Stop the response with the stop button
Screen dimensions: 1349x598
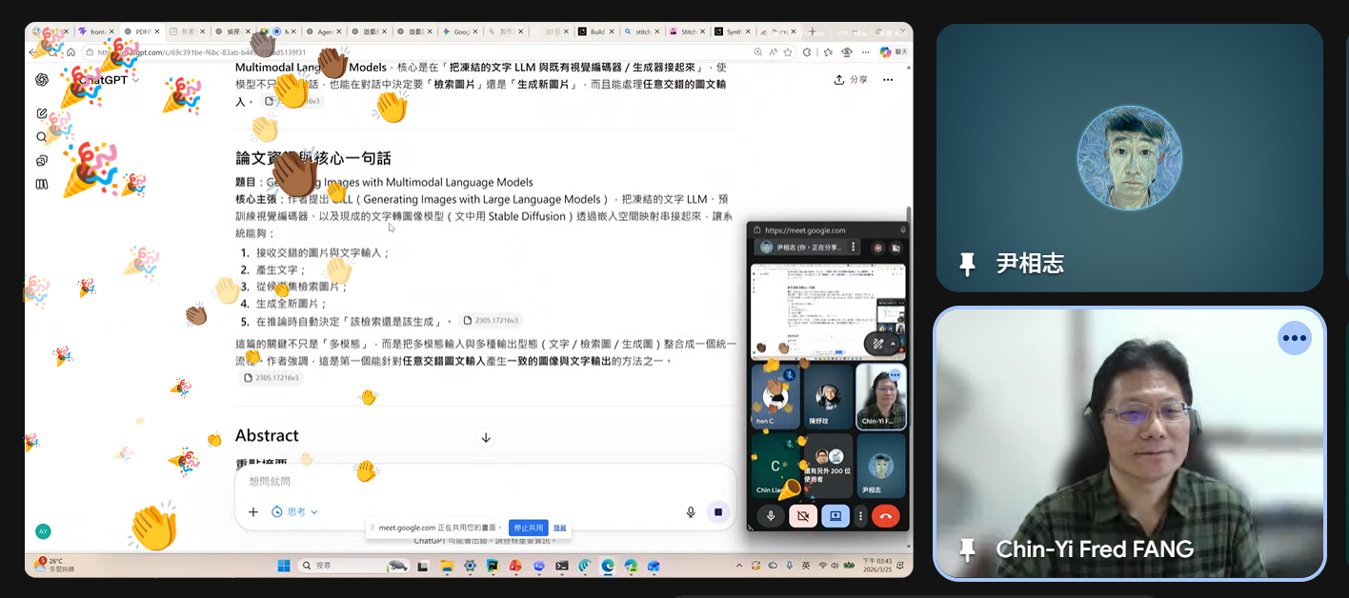[718, 512]
